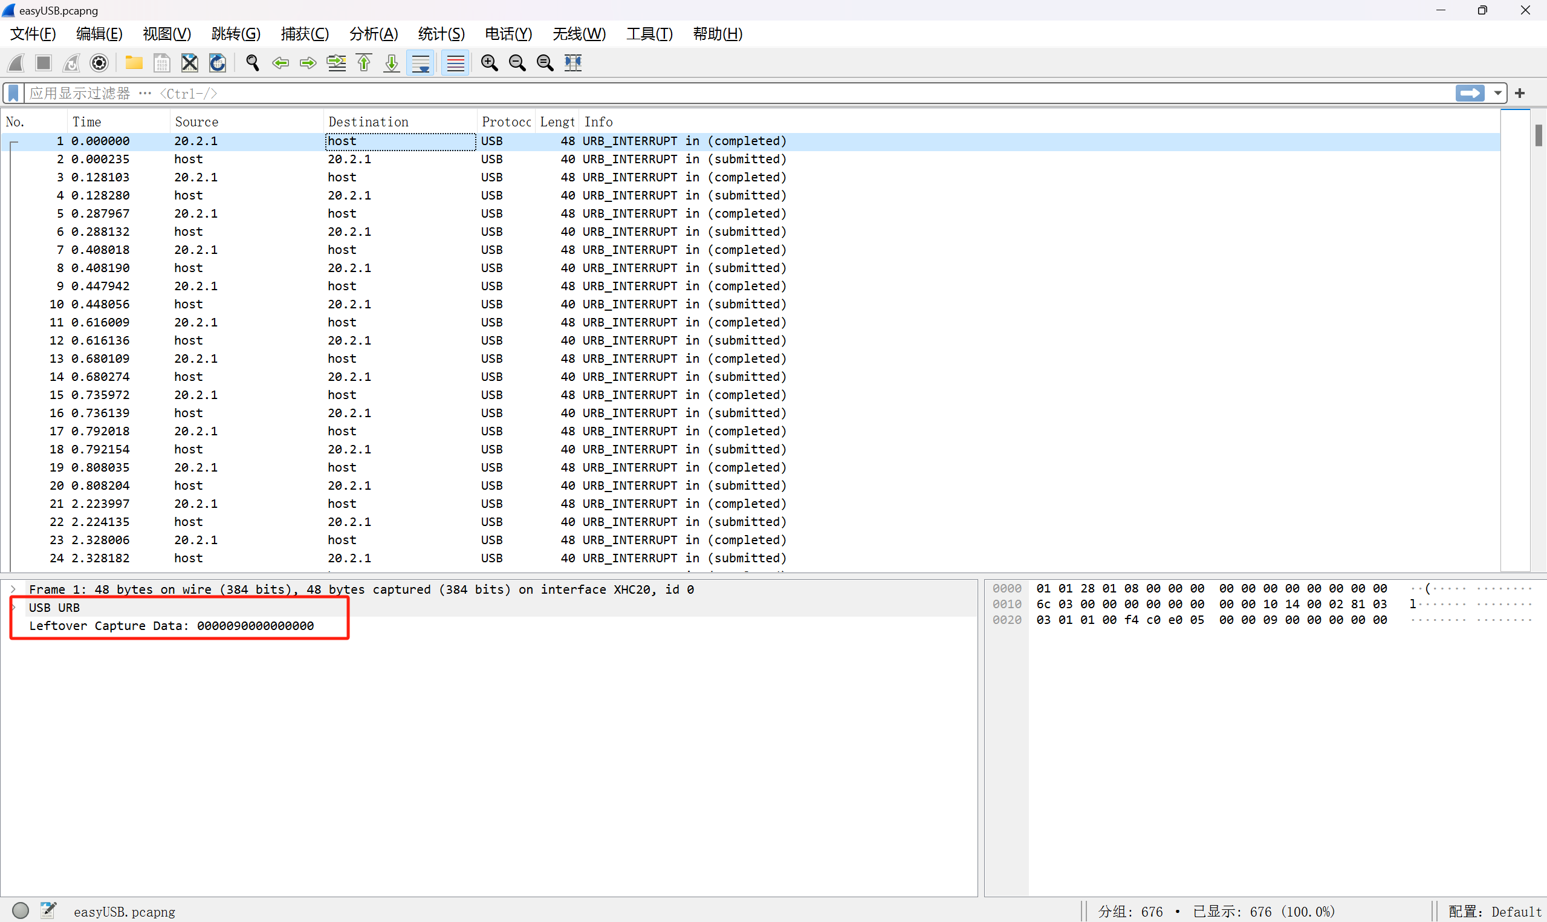Click the resize columns icon
The image size is (1547, 922).
[x=573, y=63]
